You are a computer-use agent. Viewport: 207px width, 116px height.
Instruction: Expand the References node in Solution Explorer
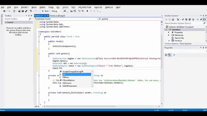pos(169,35)
